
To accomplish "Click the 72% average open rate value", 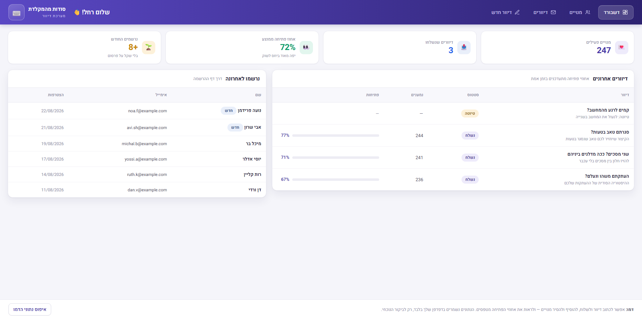I will [288, 47].
